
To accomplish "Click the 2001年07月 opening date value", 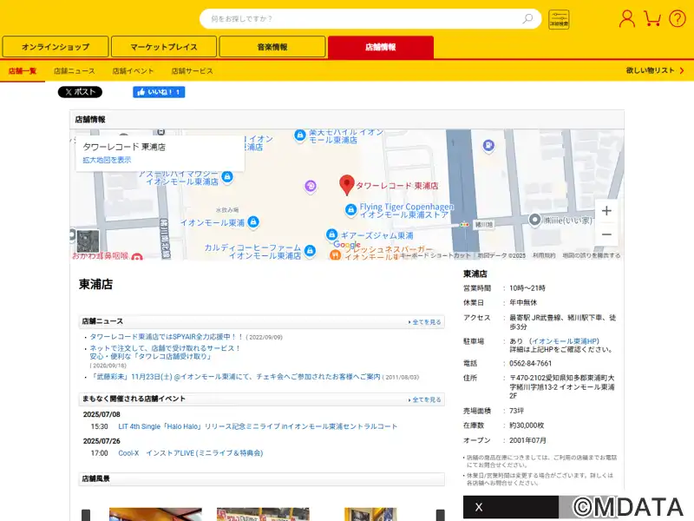I will (x=527, y=440).
